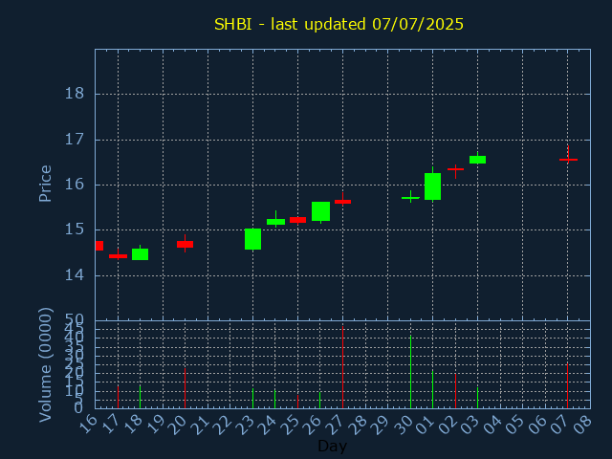
Task: Select the 18 price axis value
Action: pyautogui.click(x=75, y=94)
